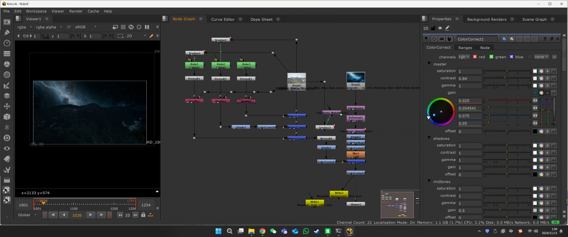The image size is (568, 237).
Task: Collapse the master section triangle
Action: pos(429,64)
